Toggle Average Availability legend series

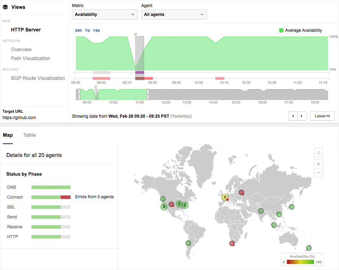point(301,30)
